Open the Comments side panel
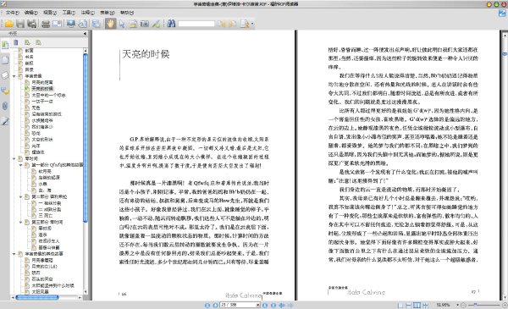 (x=5, y=91)
